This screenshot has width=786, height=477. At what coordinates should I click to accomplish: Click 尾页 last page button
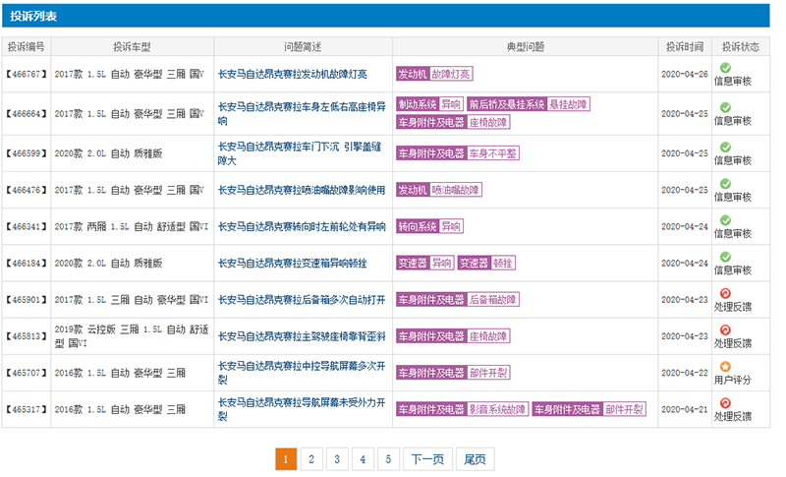click(x=475, y=459)
